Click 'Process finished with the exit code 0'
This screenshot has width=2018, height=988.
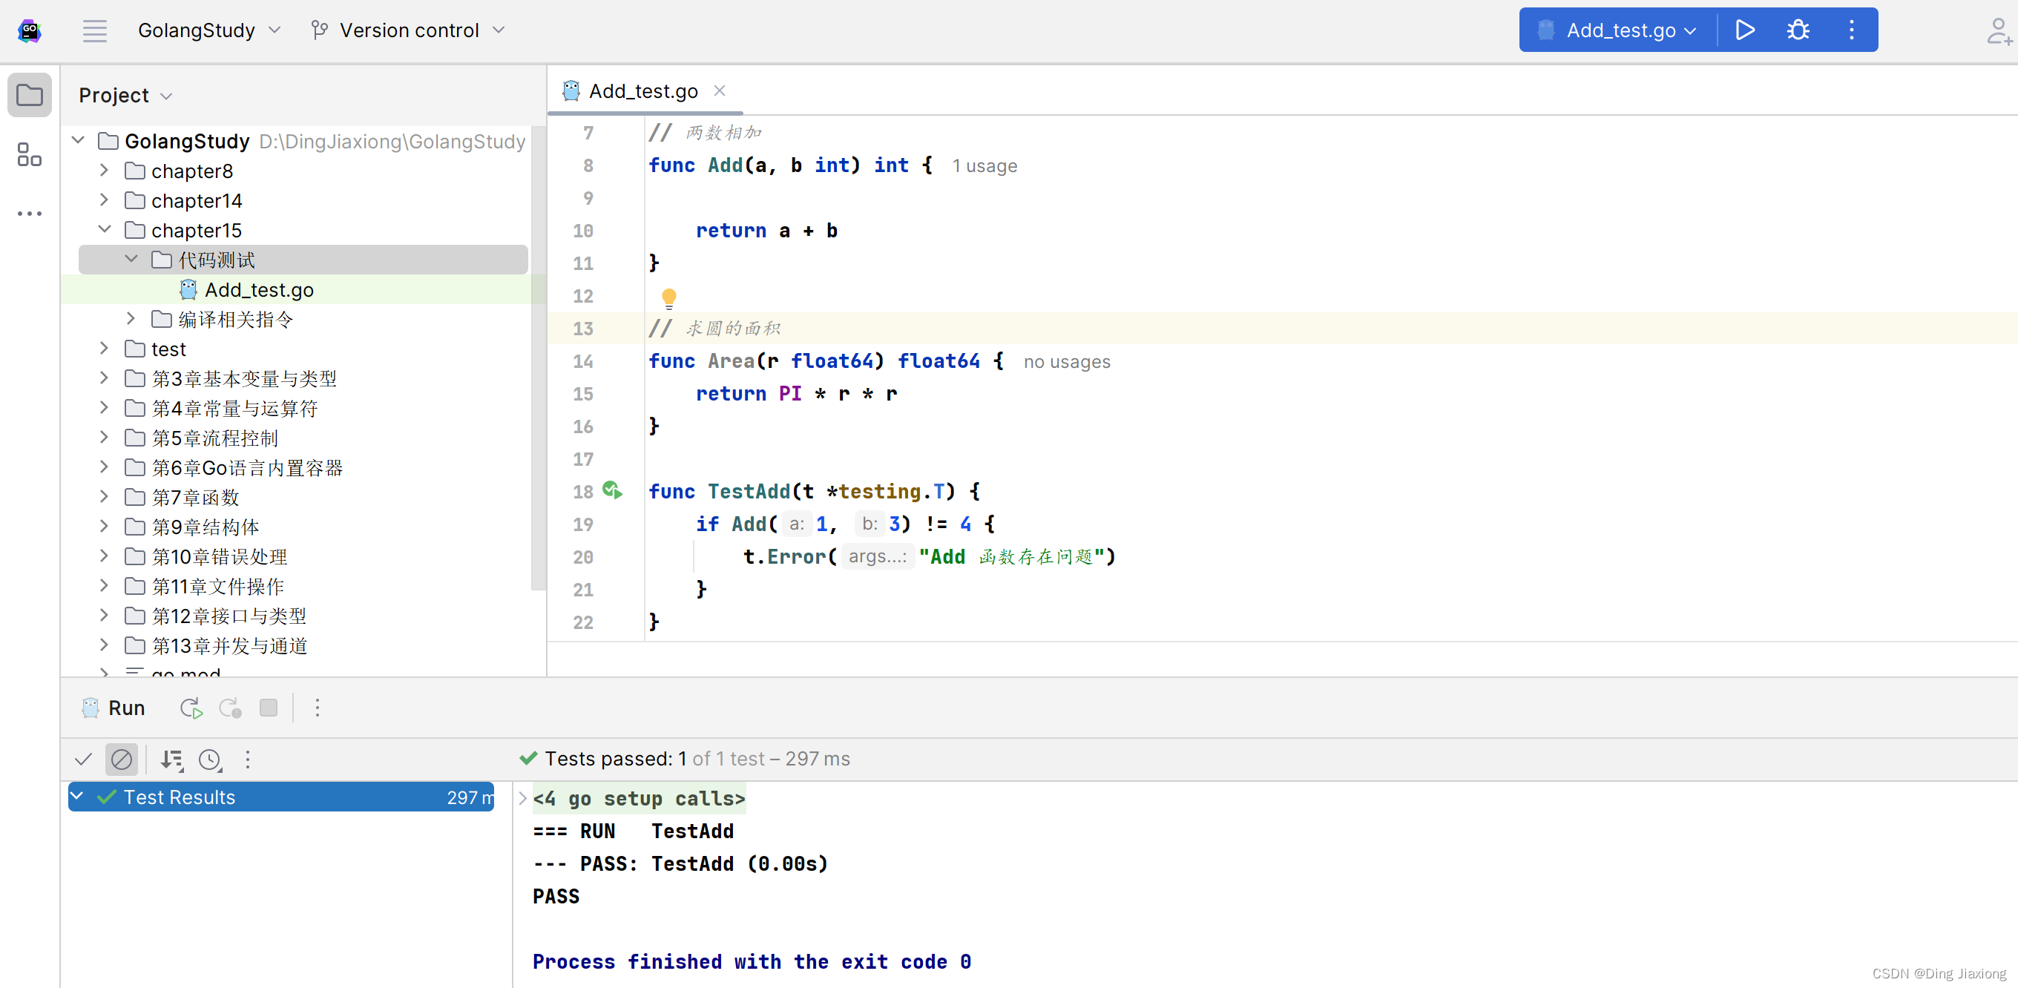click(752, 962)
